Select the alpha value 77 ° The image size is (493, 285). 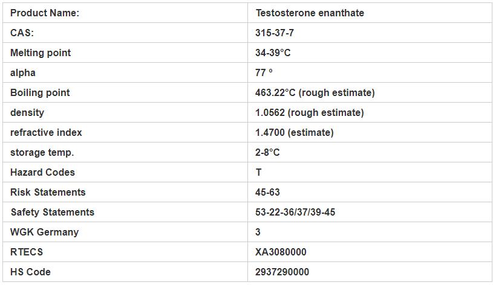(264, 72)
